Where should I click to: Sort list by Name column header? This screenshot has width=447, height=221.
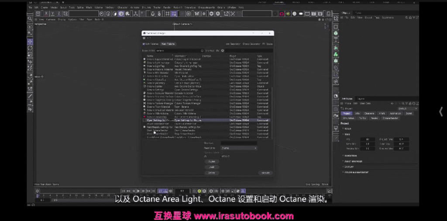point(150,56)
